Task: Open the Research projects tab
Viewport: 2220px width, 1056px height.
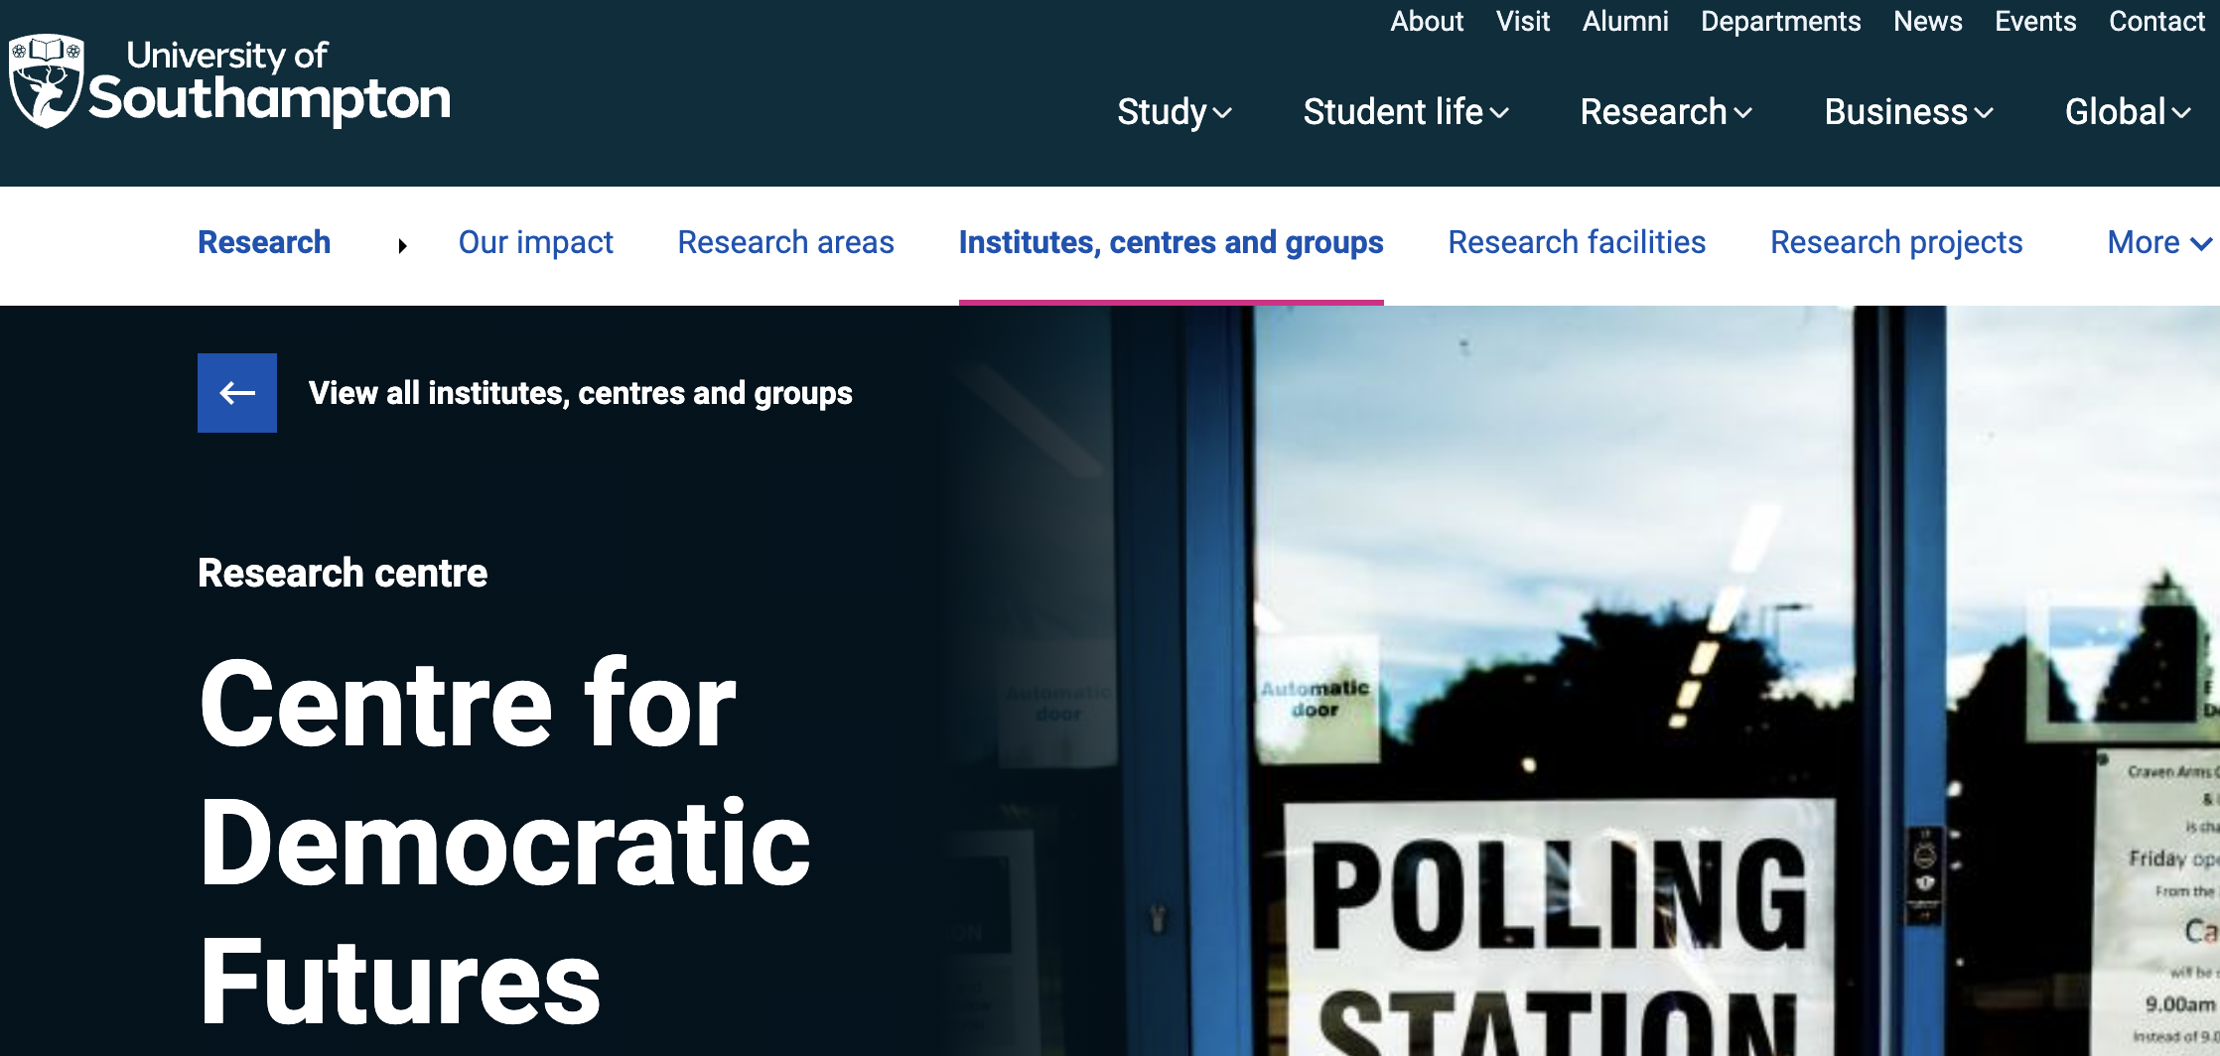Action: point(1896,243)
